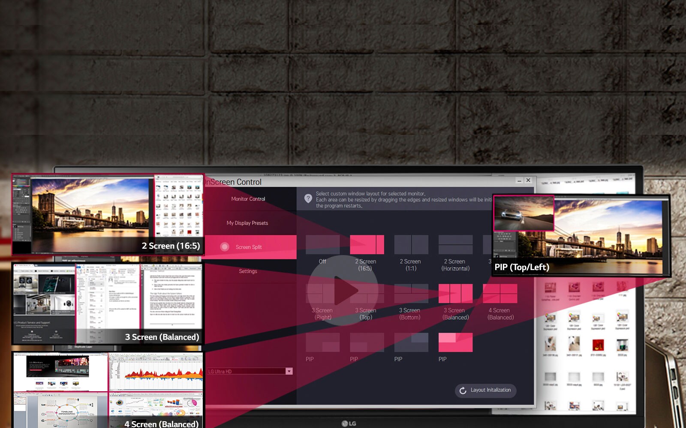The width and height of the screenshot is (686, 428).
Task: Click the Layout Initialization button
Action: click(x=485, y=390)
